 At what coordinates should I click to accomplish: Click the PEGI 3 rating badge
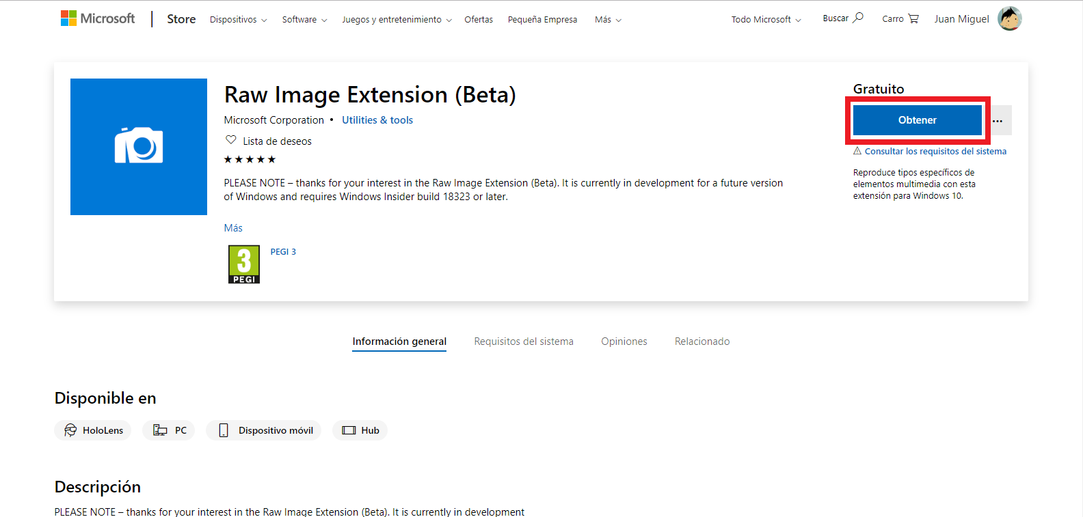[244, 264]
